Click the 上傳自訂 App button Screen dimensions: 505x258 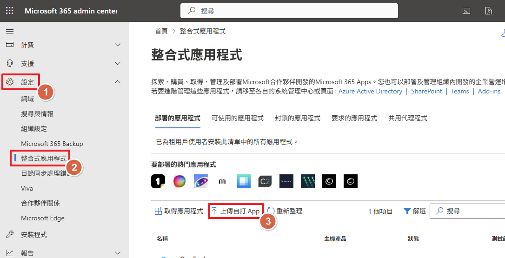pyautogui.click(x=236, y=211)
